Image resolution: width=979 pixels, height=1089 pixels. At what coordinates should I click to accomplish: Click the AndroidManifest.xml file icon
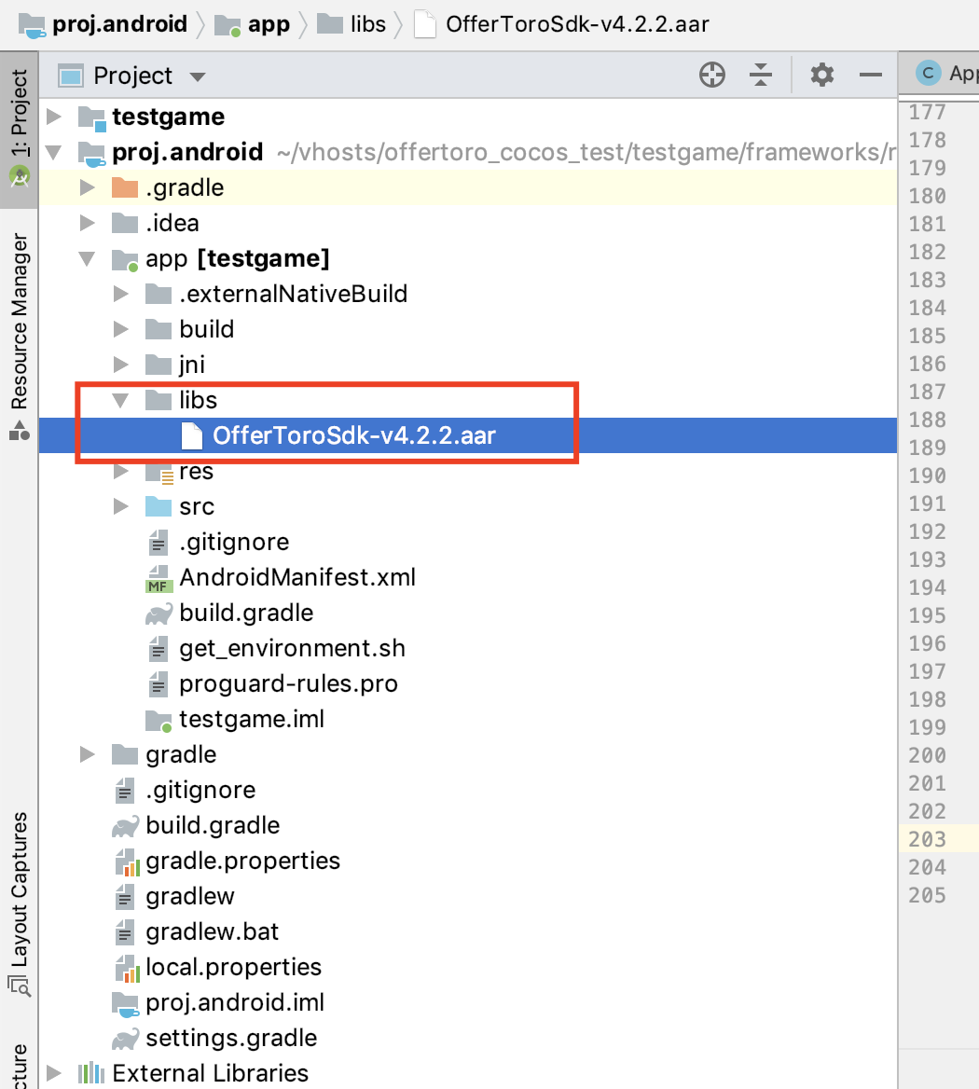pos(159,578)
